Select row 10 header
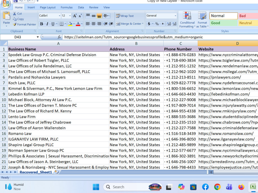258x193 pixels. click(4, 100)
